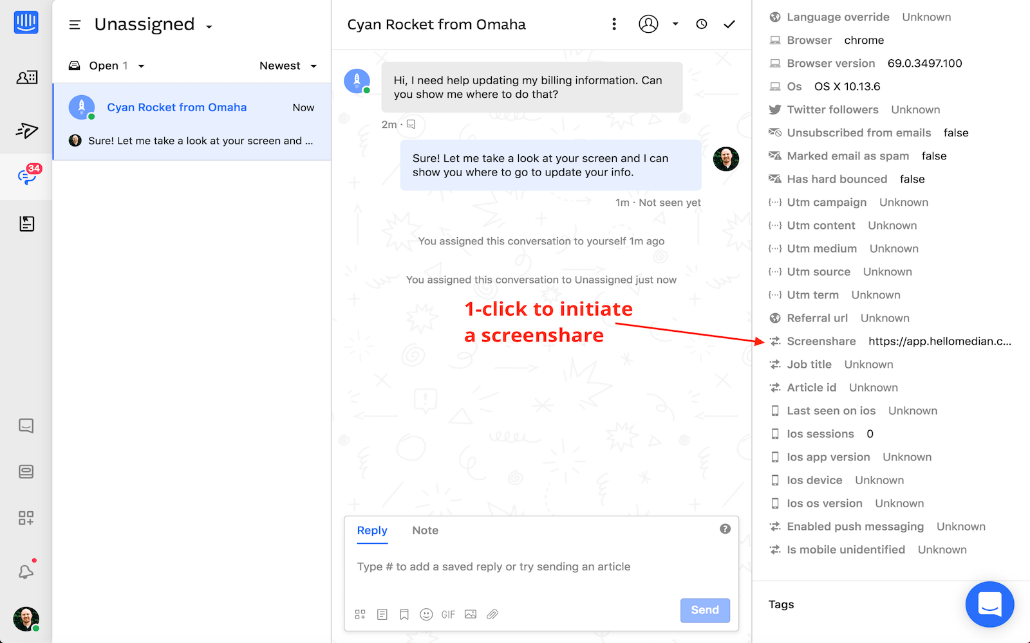Open the emoji picker in composer

coord(426,614)
